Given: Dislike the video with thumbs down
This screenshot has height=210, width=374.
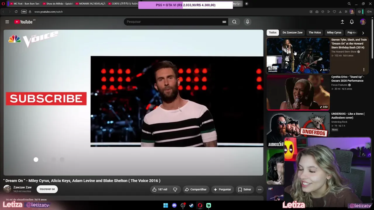Looking at the screenshot, I should click(x=175, y=190).
